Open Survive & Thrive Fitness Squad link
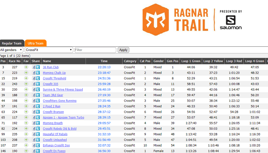The width and height of the screenshot is (268, 153). point(63,89)
